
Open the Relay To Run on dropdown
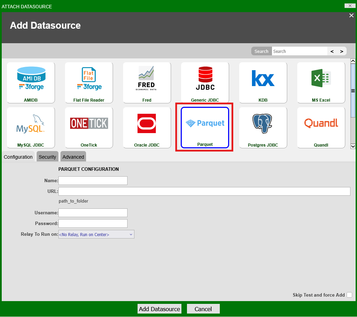[96, 234]
